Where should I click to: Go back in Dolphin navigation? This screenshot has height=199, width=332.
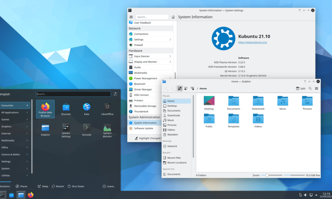pyautogui.click(x=166, y=89)
